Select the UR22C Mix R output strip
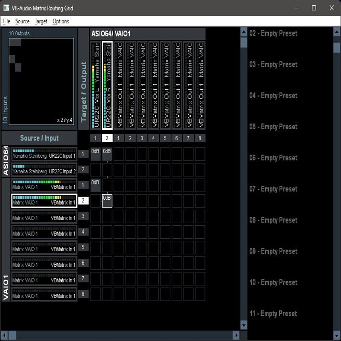341x341 pixels. [x=107, y=85]
